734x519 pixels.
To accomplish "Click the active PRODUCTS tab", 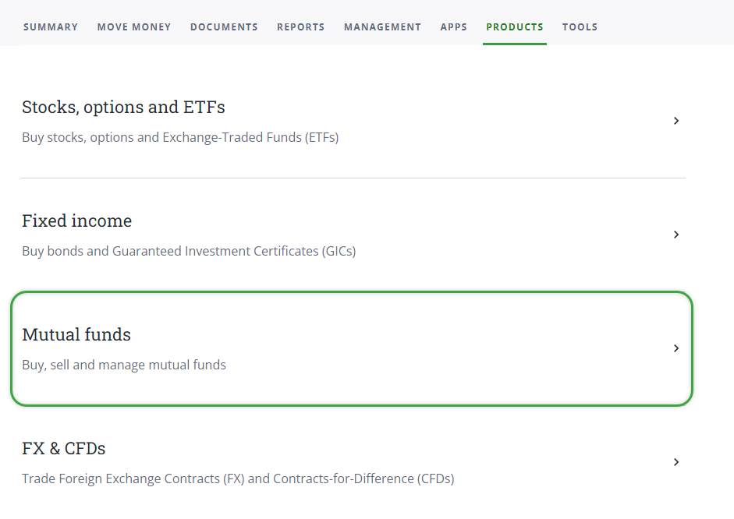I will tap(514, 26).
